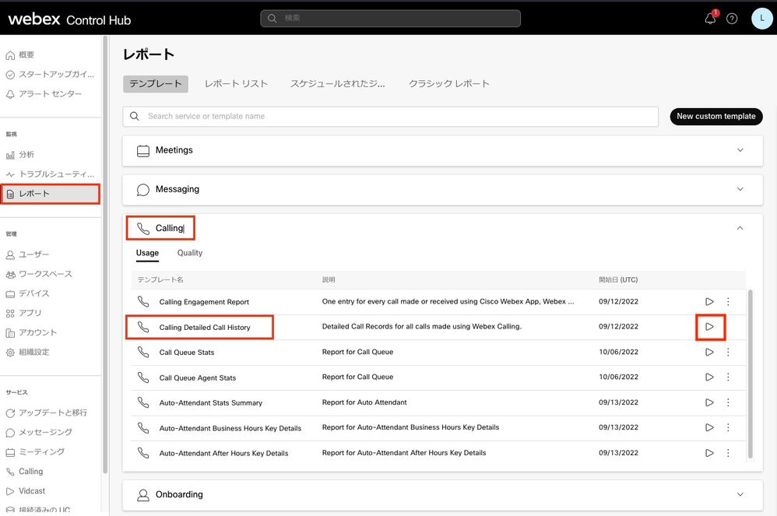This screenshot has height=516, width=777.
Task: Open スタートアップガイド in sidebar
Action: click(50, 74)
